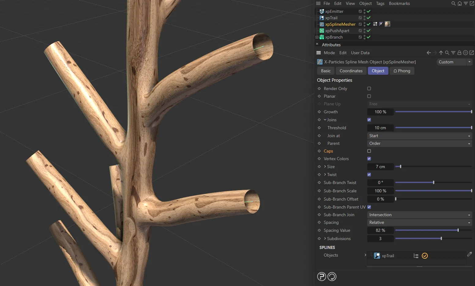Click the Spacing Value slider handle
475x286 pixels.
point(458,230)
